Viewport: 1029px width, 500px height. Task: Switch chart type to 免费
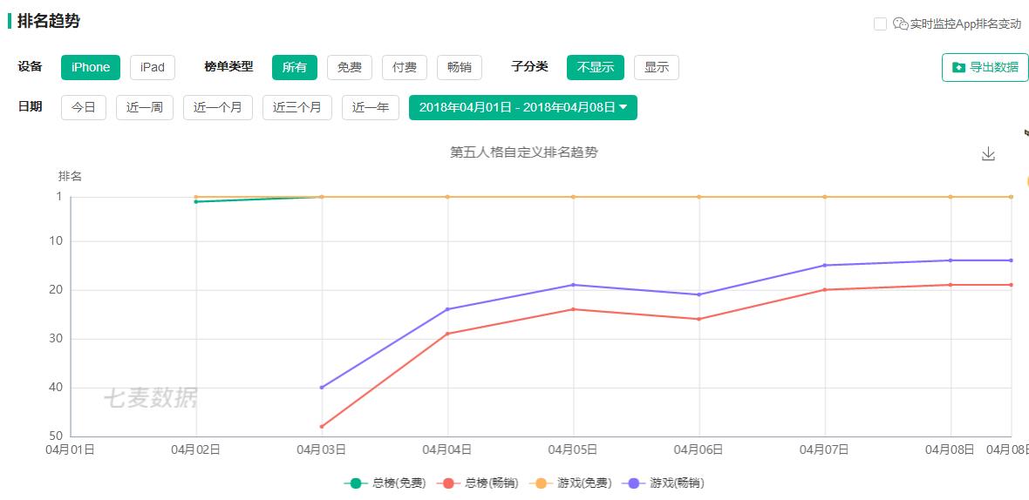click(x=350, y=67)
